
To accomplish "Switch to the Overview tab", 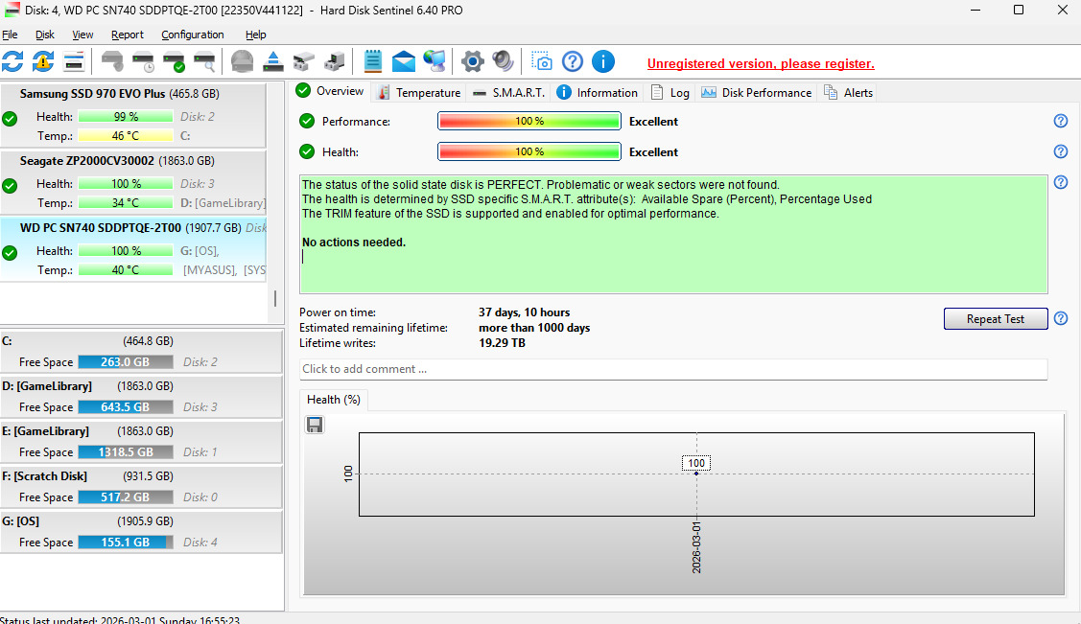I will (330, 91).
